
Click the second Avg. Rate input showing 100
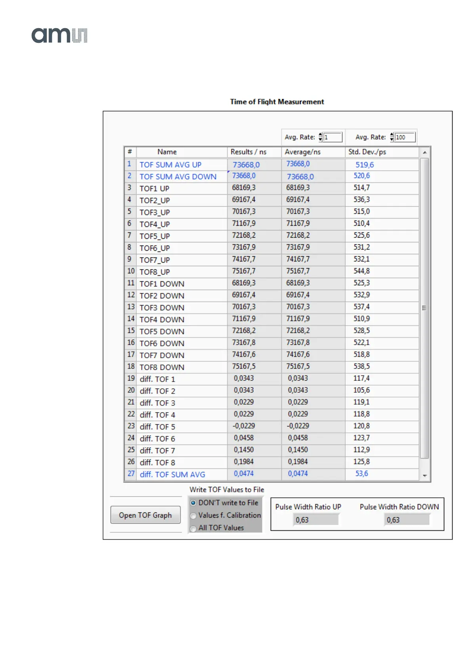(405, 137)
